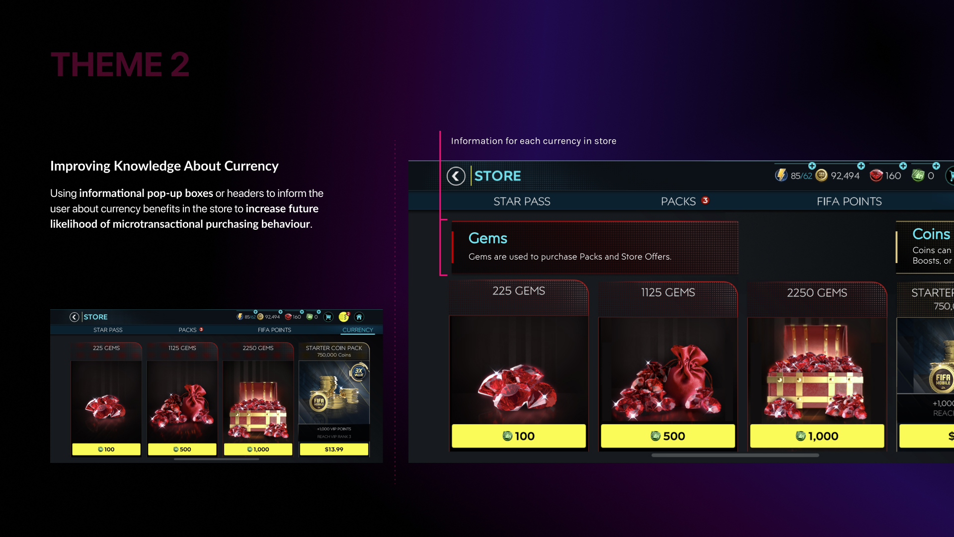Switch to the CURRENCY tab in small store
The image size is (954, 537).
358,330
